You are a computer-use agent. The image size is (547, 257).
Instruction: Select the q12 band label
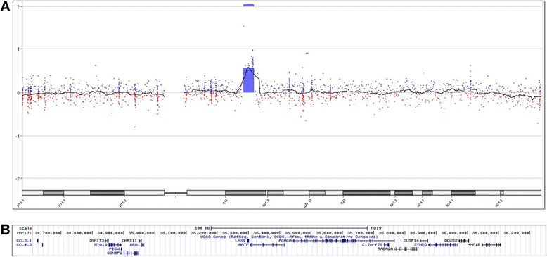[x=226, y=201]
